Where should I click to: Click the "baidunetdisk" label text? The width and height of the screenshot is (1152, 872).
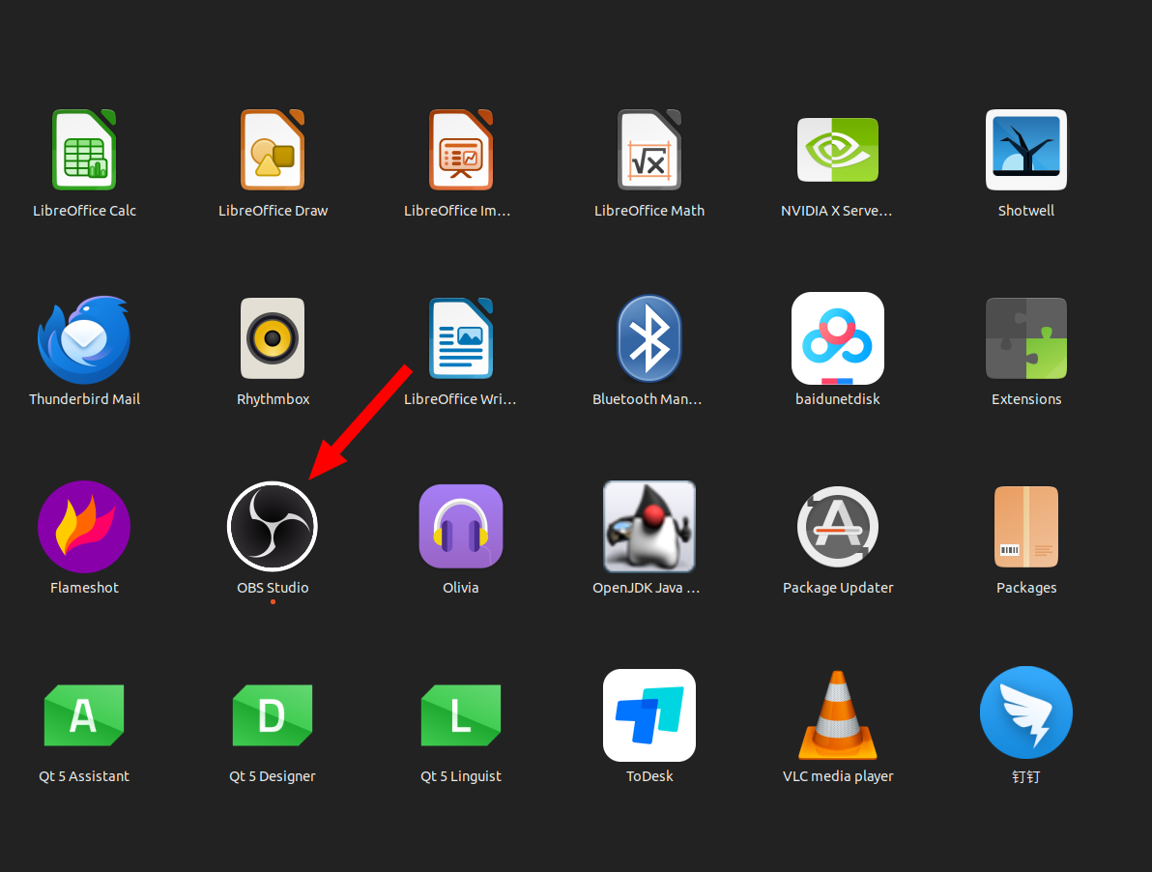click(838, 399)
